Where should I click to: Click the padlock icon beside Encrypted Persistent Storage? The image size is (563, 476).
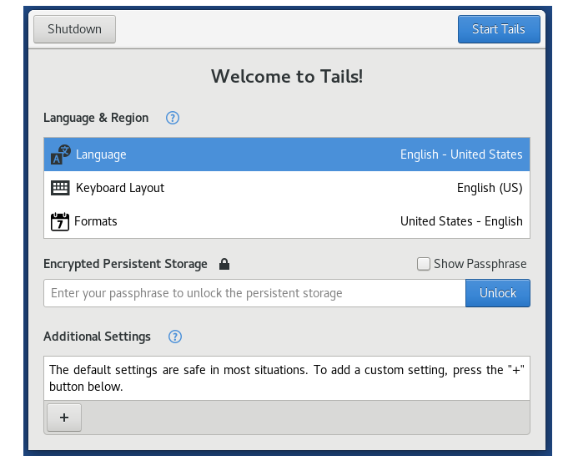tap(224, 264)
